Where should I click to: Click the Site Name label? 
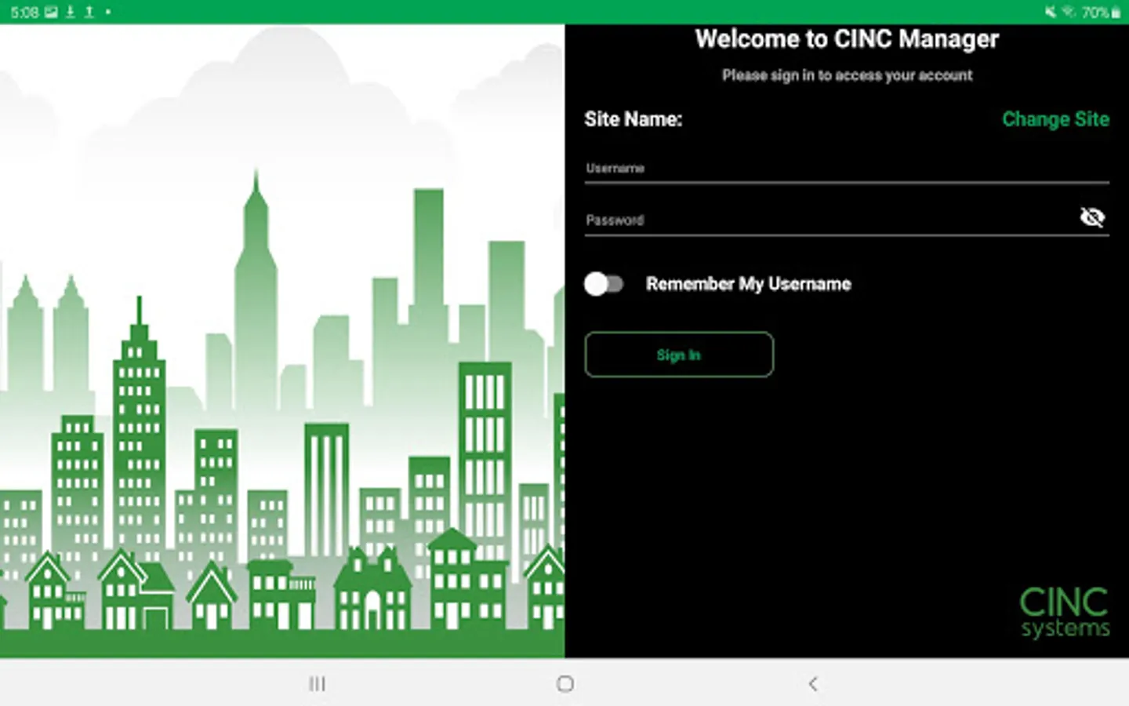633,119
